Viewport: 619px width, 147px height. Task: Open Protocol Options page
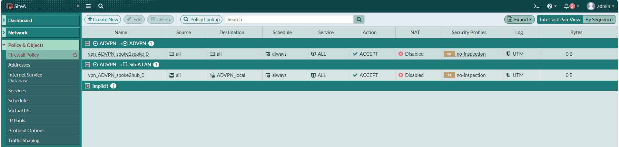click(x=43, y=130)
